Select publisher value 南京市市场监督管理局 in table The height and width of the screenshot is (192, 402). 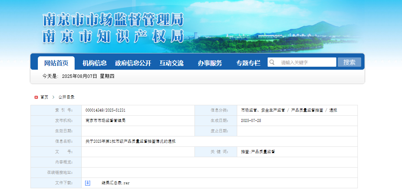pos(105,120)
